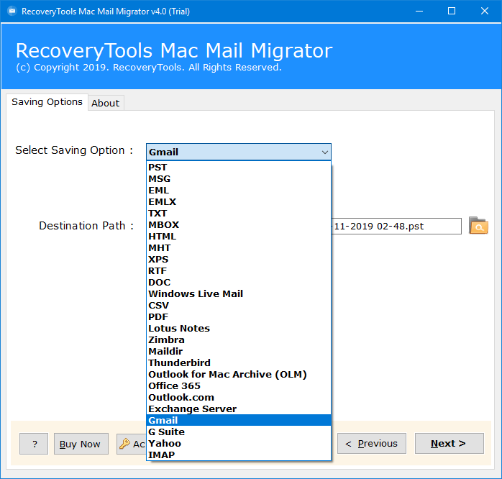This screenshot has height=479, width=502.
Task: Pick TXT in the saving option list
Action: [x=239, y=213]
